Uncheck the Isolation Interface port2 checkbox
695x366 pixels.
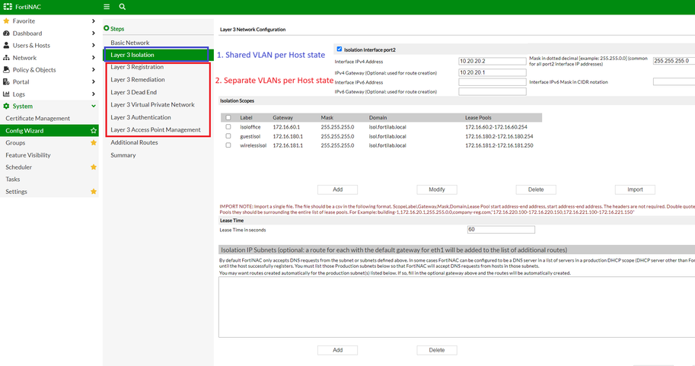pos(340,49)
